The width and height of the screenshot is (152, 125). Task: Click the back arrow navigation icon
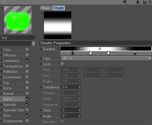125,2
